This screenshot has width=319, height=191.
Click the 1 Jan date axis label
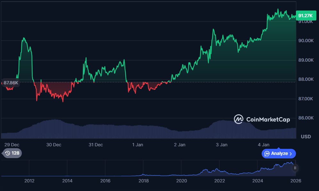[x=138, y=145]
